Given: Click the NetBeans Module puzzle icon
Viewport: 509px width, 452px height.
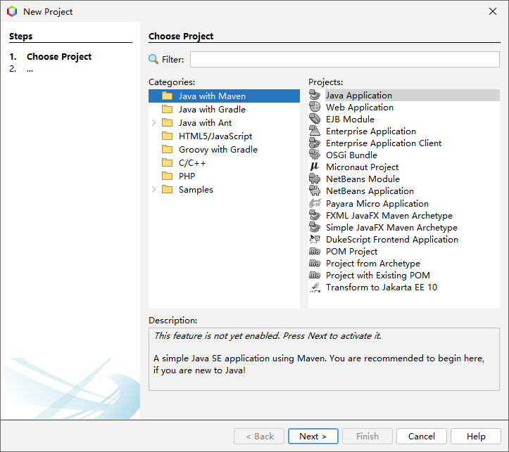Looking at the screenshot, I should pyautogui.click(x=315, y=179).
